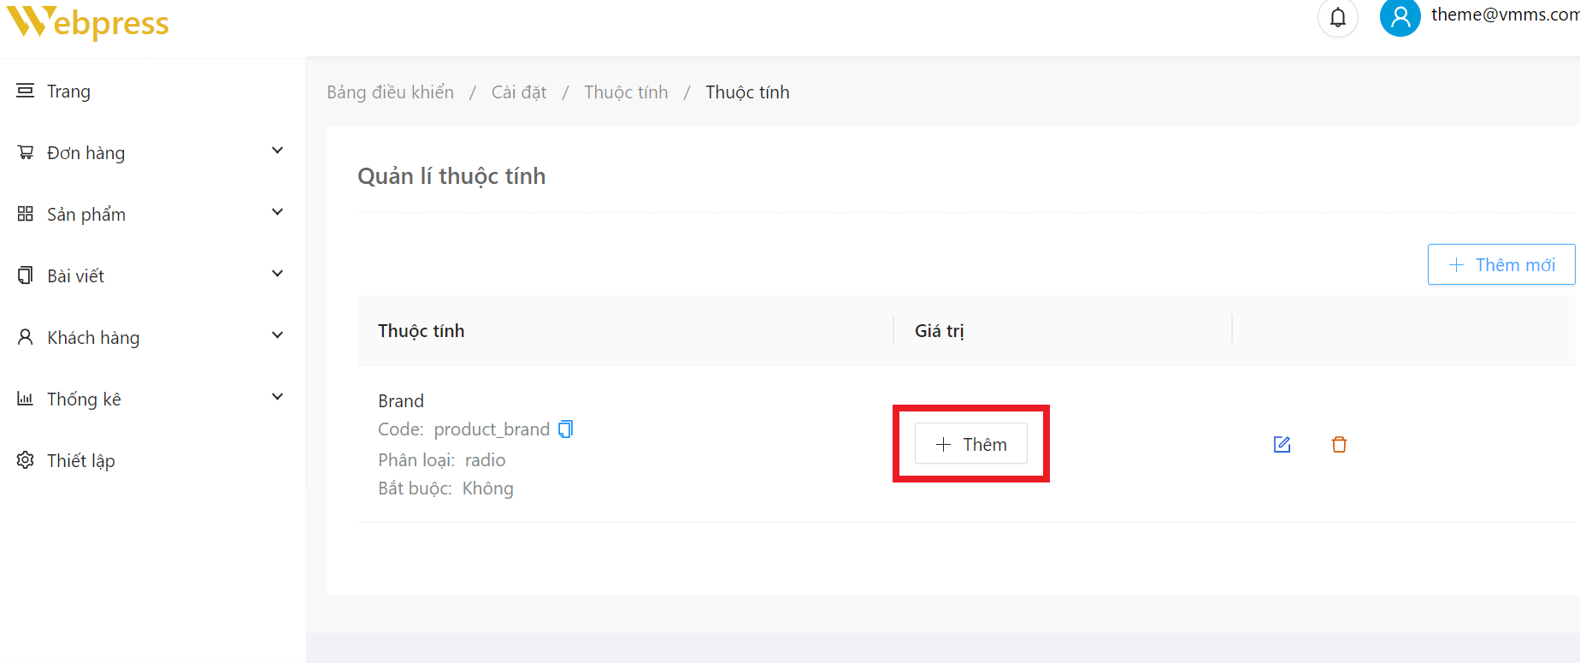Expand the Thống kê menu chevron
This screenshot has width=1580, height=663.
tap(277, 397)
